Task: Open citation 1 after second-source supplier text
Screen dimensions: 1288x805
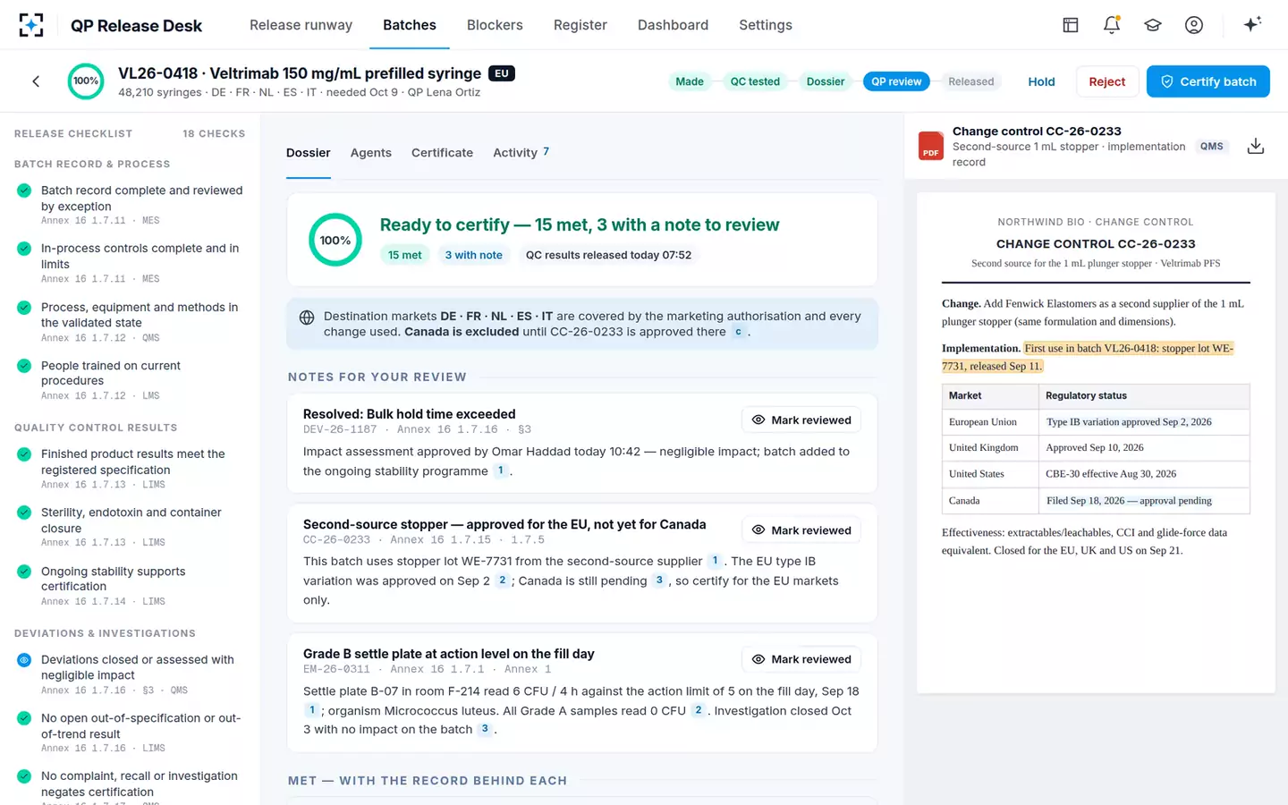Action: 715,561
